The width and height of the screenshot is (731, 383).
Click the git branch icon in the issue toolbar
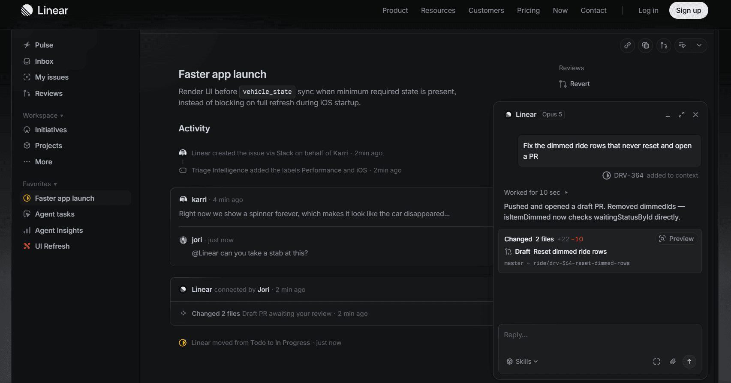coord(664,45)
